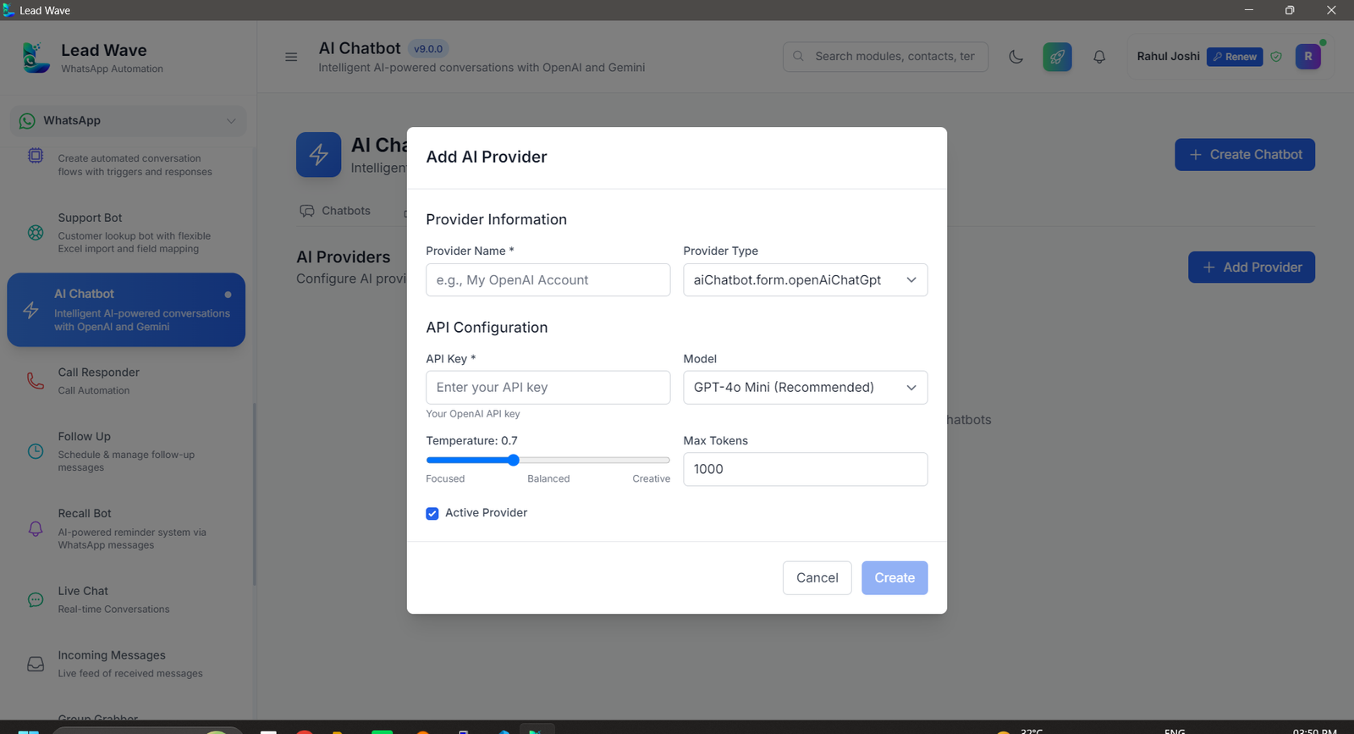Click the Follow Up clock icon
Viewport: 1354px width, 734px height.
tap(36, 451)
